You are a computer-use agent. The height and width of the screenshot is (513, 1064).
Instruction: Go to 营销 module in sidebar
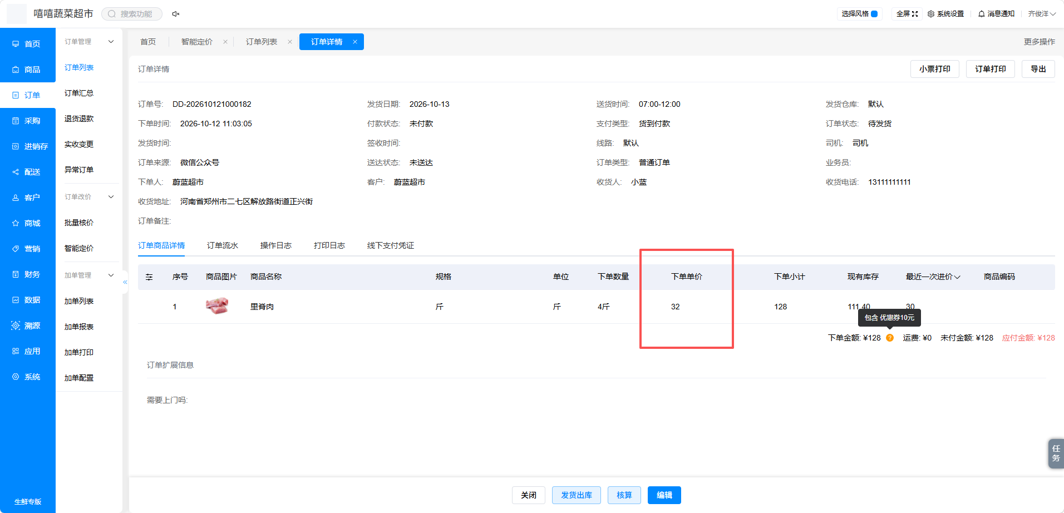pyautogui.click(x=28, y=249)
